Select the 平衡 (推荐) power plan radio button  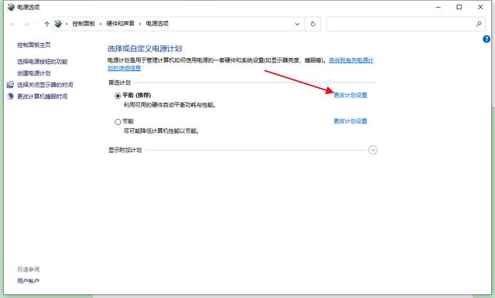(x=118, y=96)
